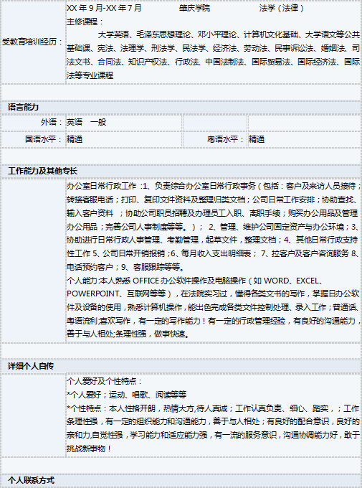The height and width of the screenshot is (488, 362).
Task: Click the 肇庆学院 school name text
Action: (195, 8)
